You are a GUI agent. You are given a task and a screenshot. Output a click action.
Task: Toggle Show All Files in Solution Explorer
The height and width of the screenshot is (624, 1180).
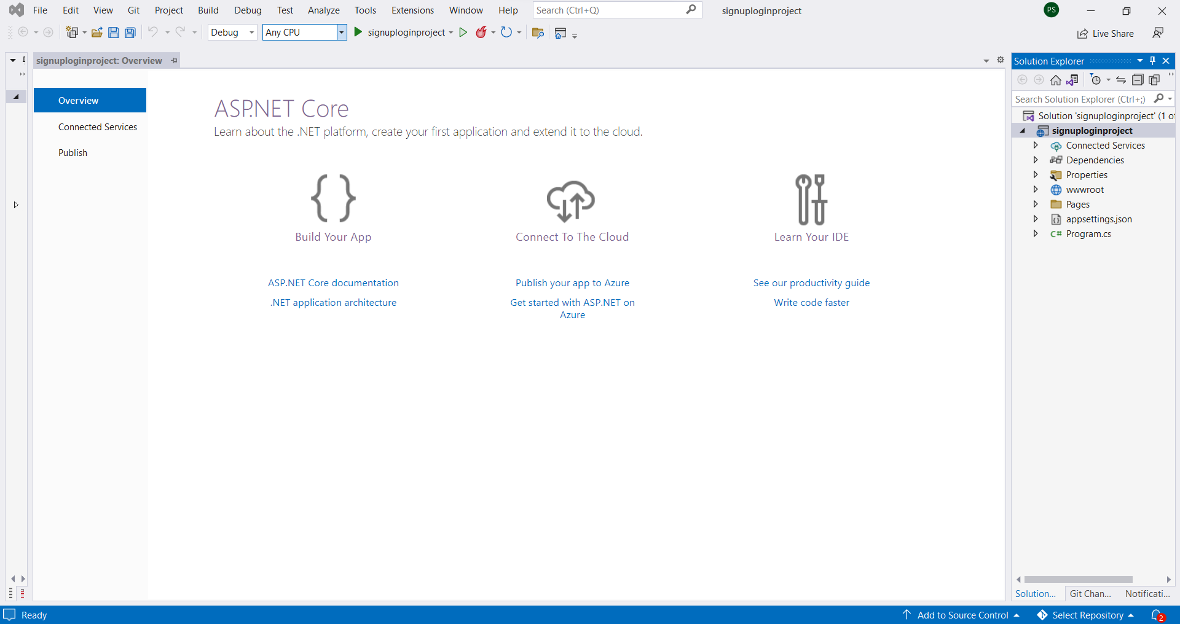[x=1155, y=80]
